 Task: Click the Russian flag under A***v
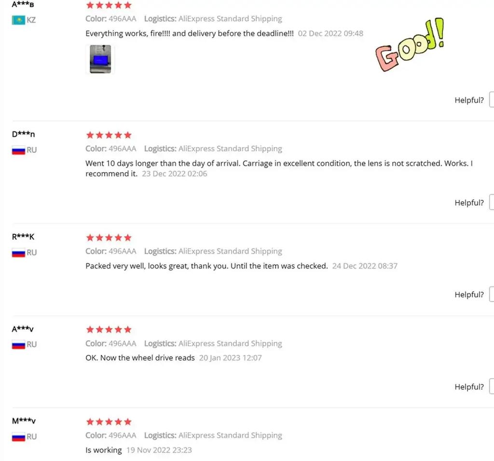(x=18, y=345)
